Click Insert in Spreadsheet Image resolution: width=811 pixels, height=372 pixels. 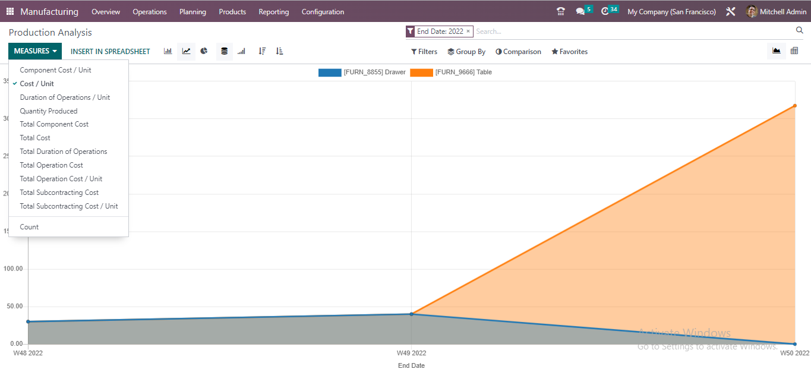click(x=110, y=51)
